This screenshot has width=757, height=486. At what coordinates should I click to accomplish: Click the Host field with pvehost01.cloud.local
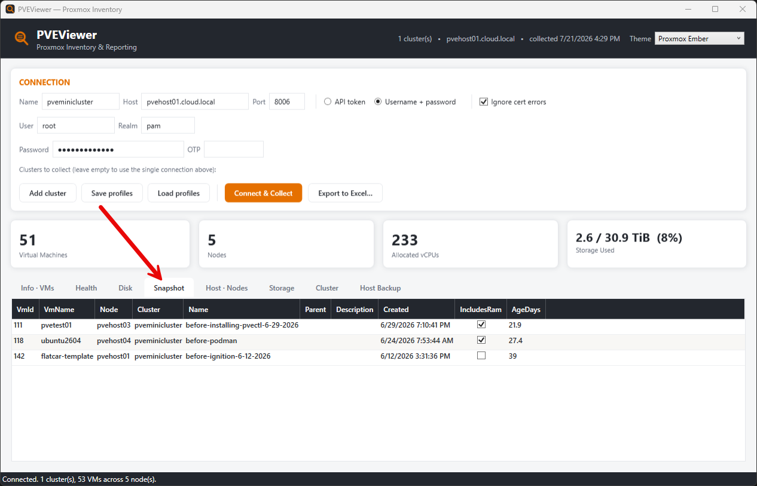(195, 102)
